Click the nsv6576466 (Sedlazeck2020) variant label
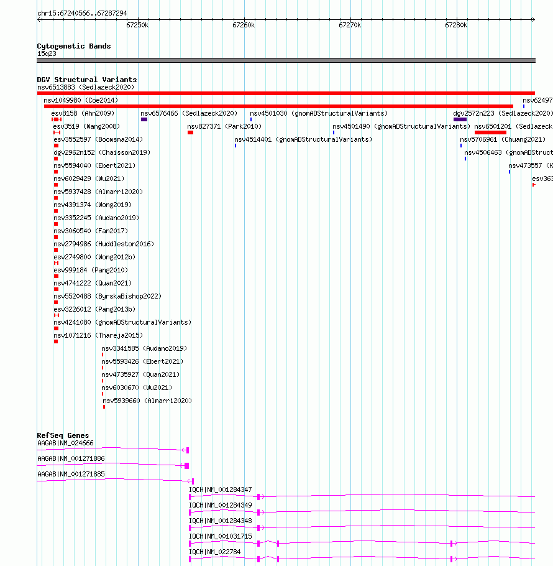 point(189,113)
